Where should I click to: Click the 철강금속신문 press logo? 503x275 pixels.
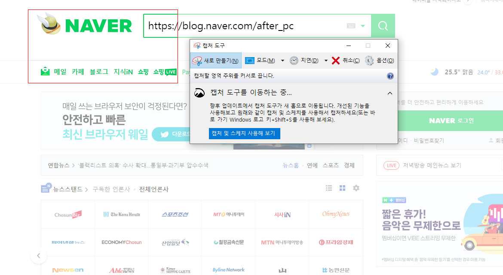pos(229,242)
